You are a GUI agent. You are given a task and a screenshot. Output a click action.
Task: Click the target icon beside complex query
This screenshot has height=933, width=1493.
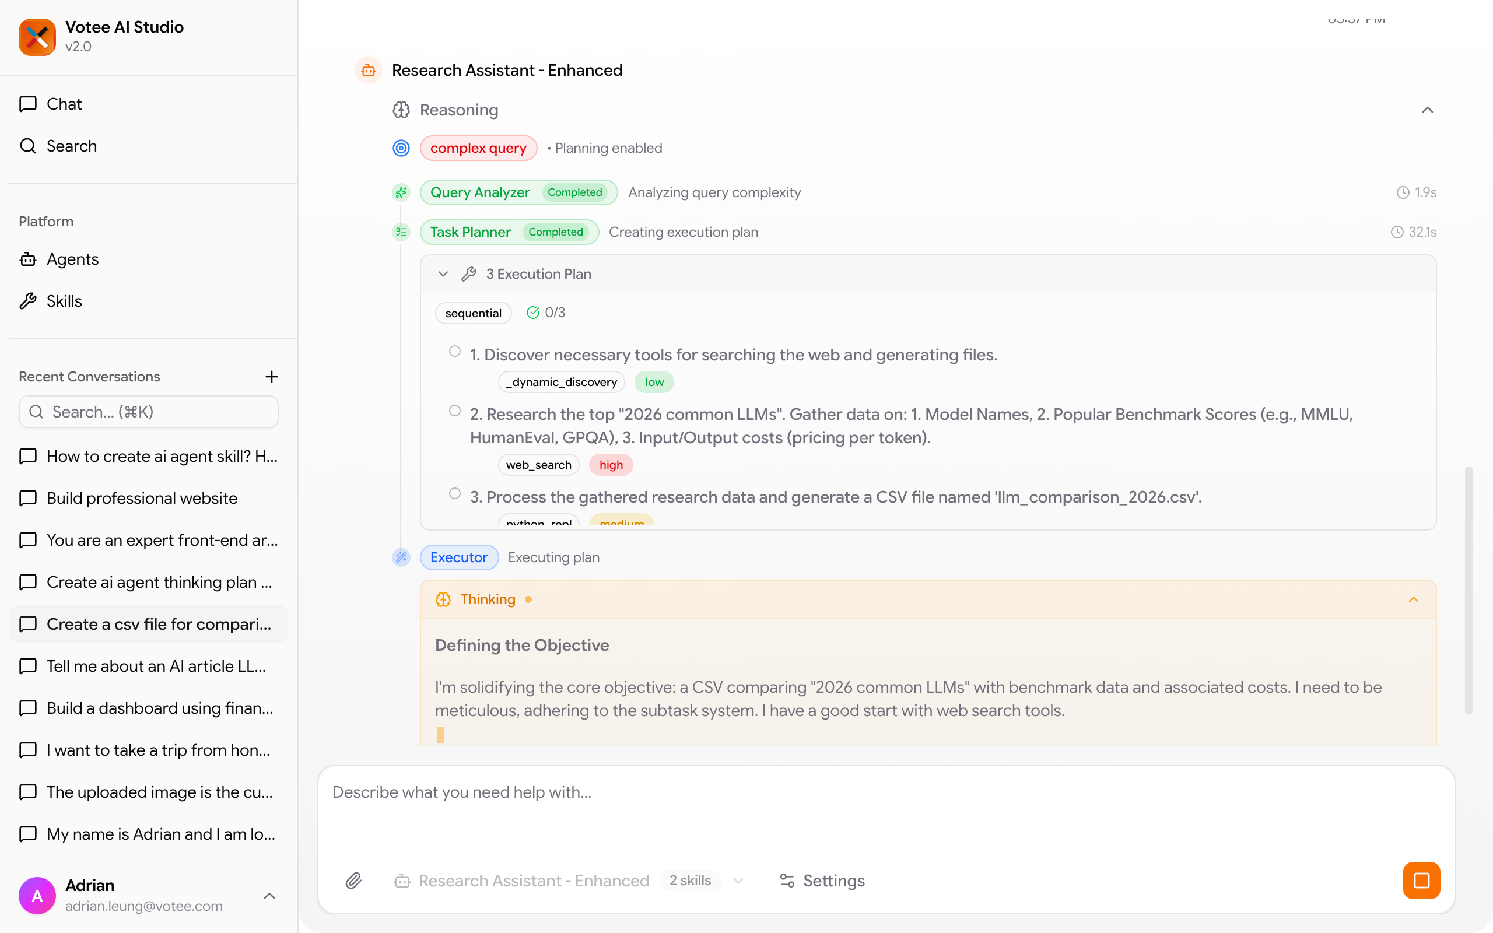click(x=401, y=148)
